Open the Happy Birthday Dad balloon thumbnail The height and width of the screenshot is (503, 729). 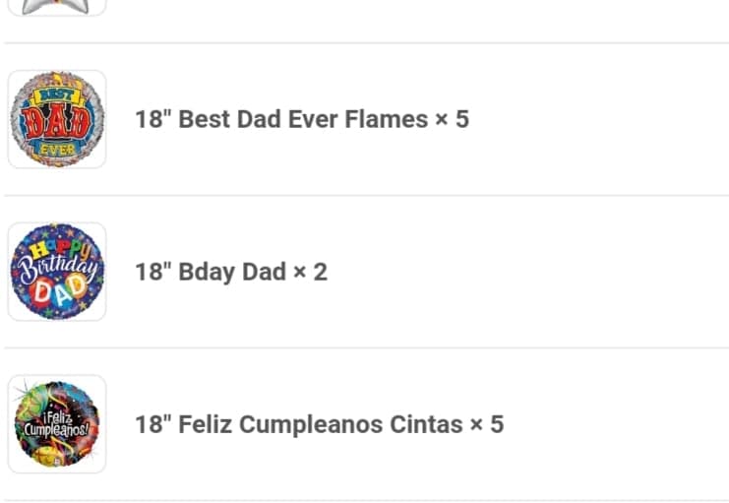pos(57,272)
